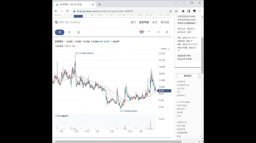
Task: Close the 유라테크 네이버 증권 tab
Action: click(93, 5)
